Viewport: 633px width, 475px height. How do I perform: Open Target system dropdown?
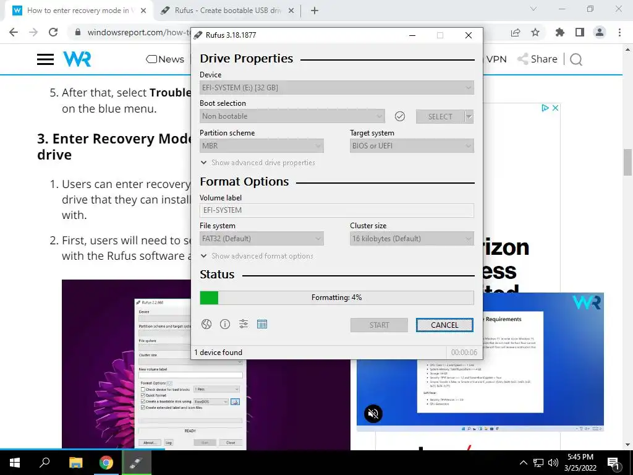tap(412, 146)
